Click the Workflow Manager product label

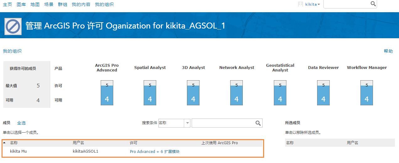coord(367,68)
